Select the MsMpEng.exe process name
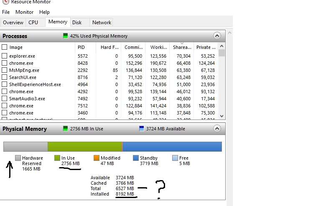The image size is (321, 206). click(x=24, y=70)
